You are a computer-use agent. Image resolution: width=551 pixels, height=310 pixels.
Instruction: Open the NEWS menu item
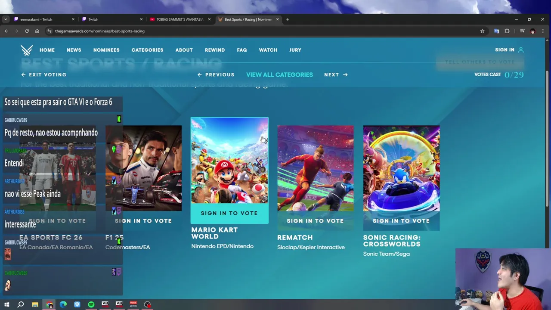(x=74, y=50)
